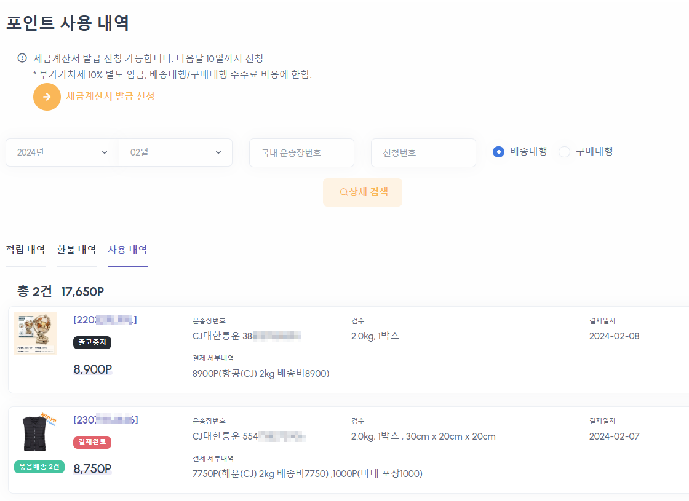
Task: Click the 출고중지 status badge
Action: click(x=92, y=343)
